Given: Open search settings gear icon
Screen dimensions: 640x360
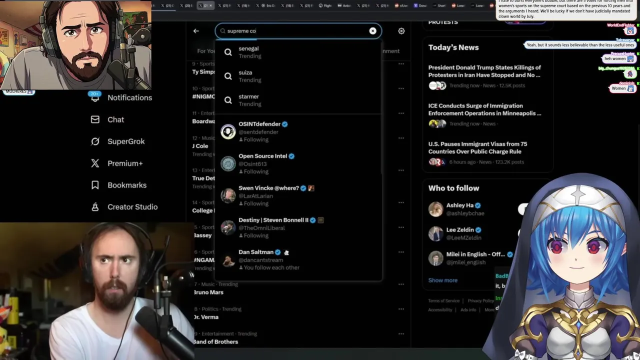Looking at the screenshot, I should point(401,31).
